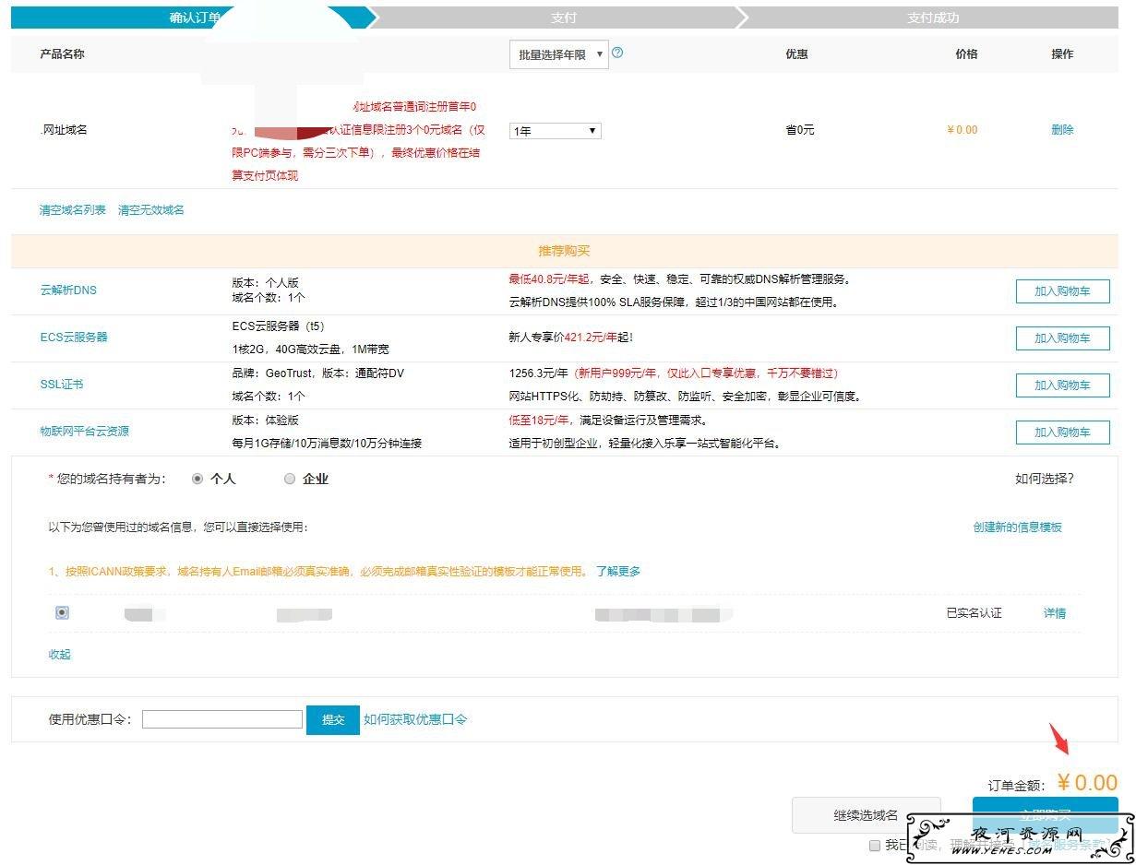Viewport: 1136px width, 865px height.
Task: Tick the service terms agreement checkbox
Action: 874,846
